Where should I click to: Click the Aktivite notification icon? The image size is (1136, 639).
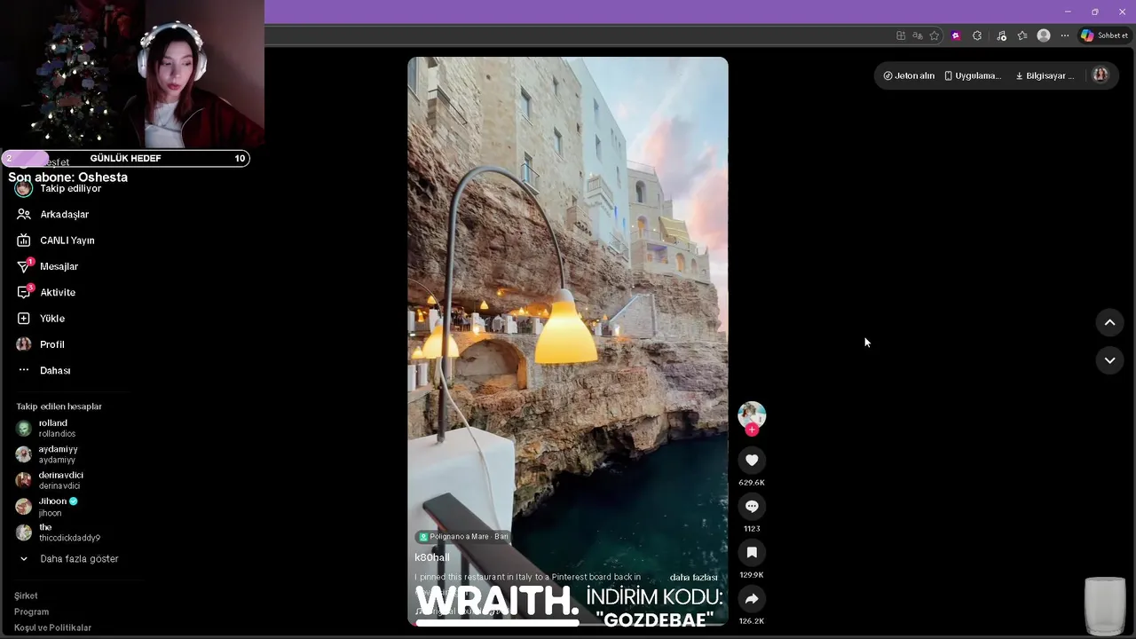point(24,292)
